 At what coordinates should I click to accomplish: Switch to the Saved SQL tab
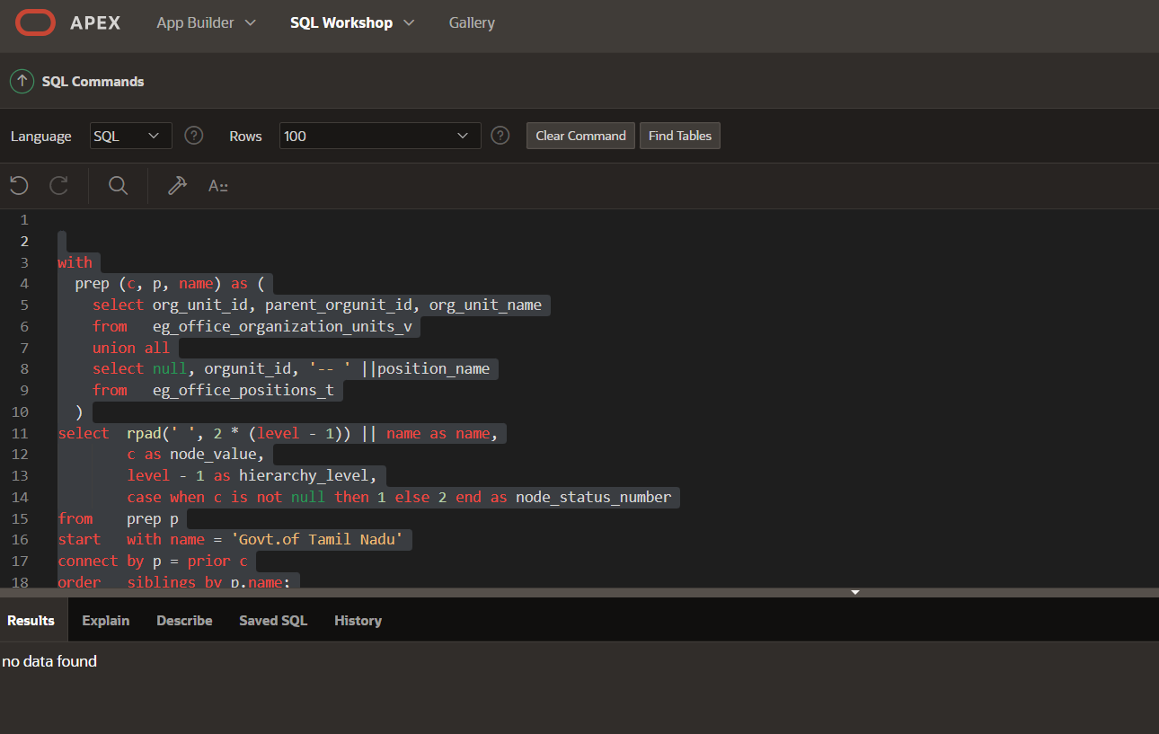273,621
